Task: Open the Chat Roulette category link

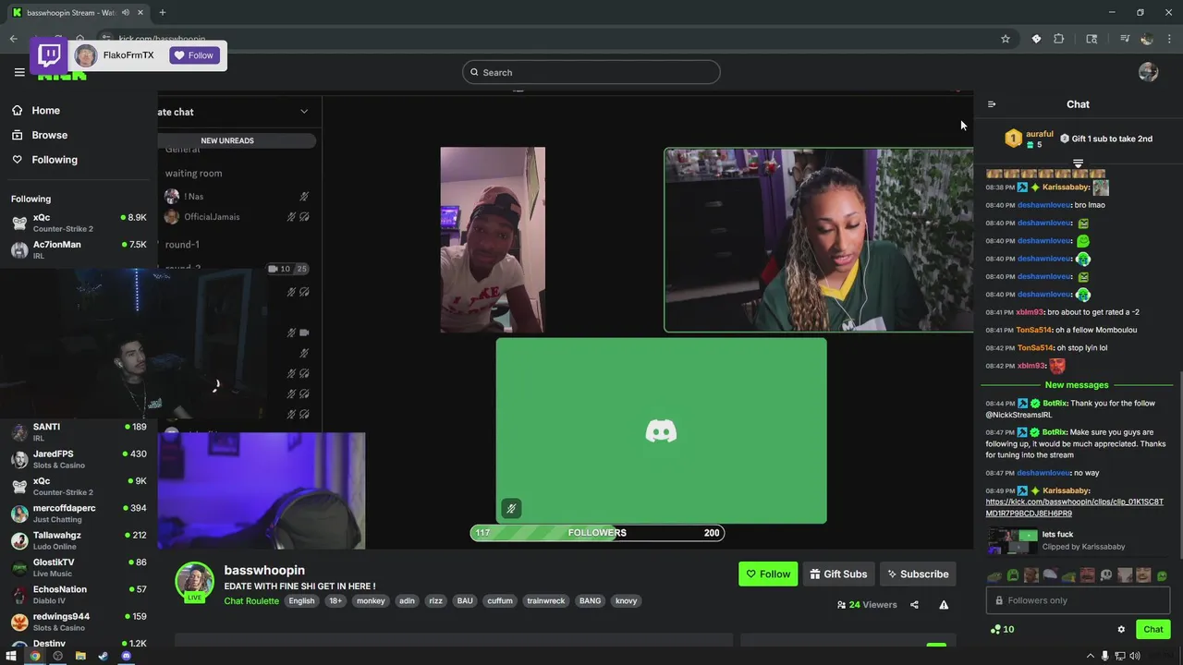Action: pyautogui.click(x=251, y=600)
